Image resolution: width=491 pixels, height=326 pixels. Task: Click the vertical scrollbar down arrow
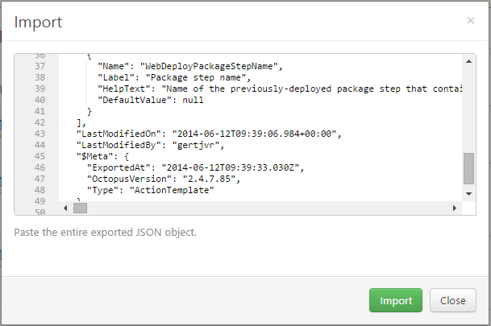click(x=468, y=194)
